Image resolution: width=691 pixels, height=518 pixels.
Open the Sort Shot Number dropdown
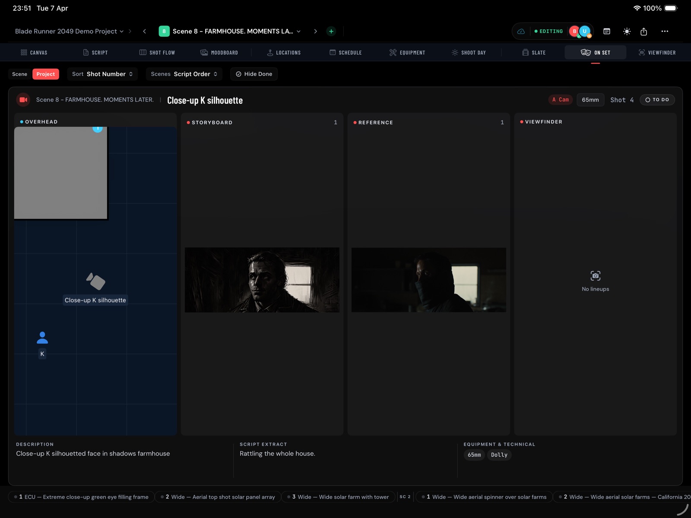(x=102, y=74)
